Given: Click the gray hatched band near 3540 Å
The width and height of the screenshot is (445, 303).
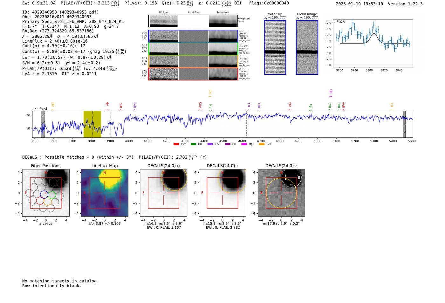Looking at the screenshot, I should pyautogui.click(x=43, y=124).
